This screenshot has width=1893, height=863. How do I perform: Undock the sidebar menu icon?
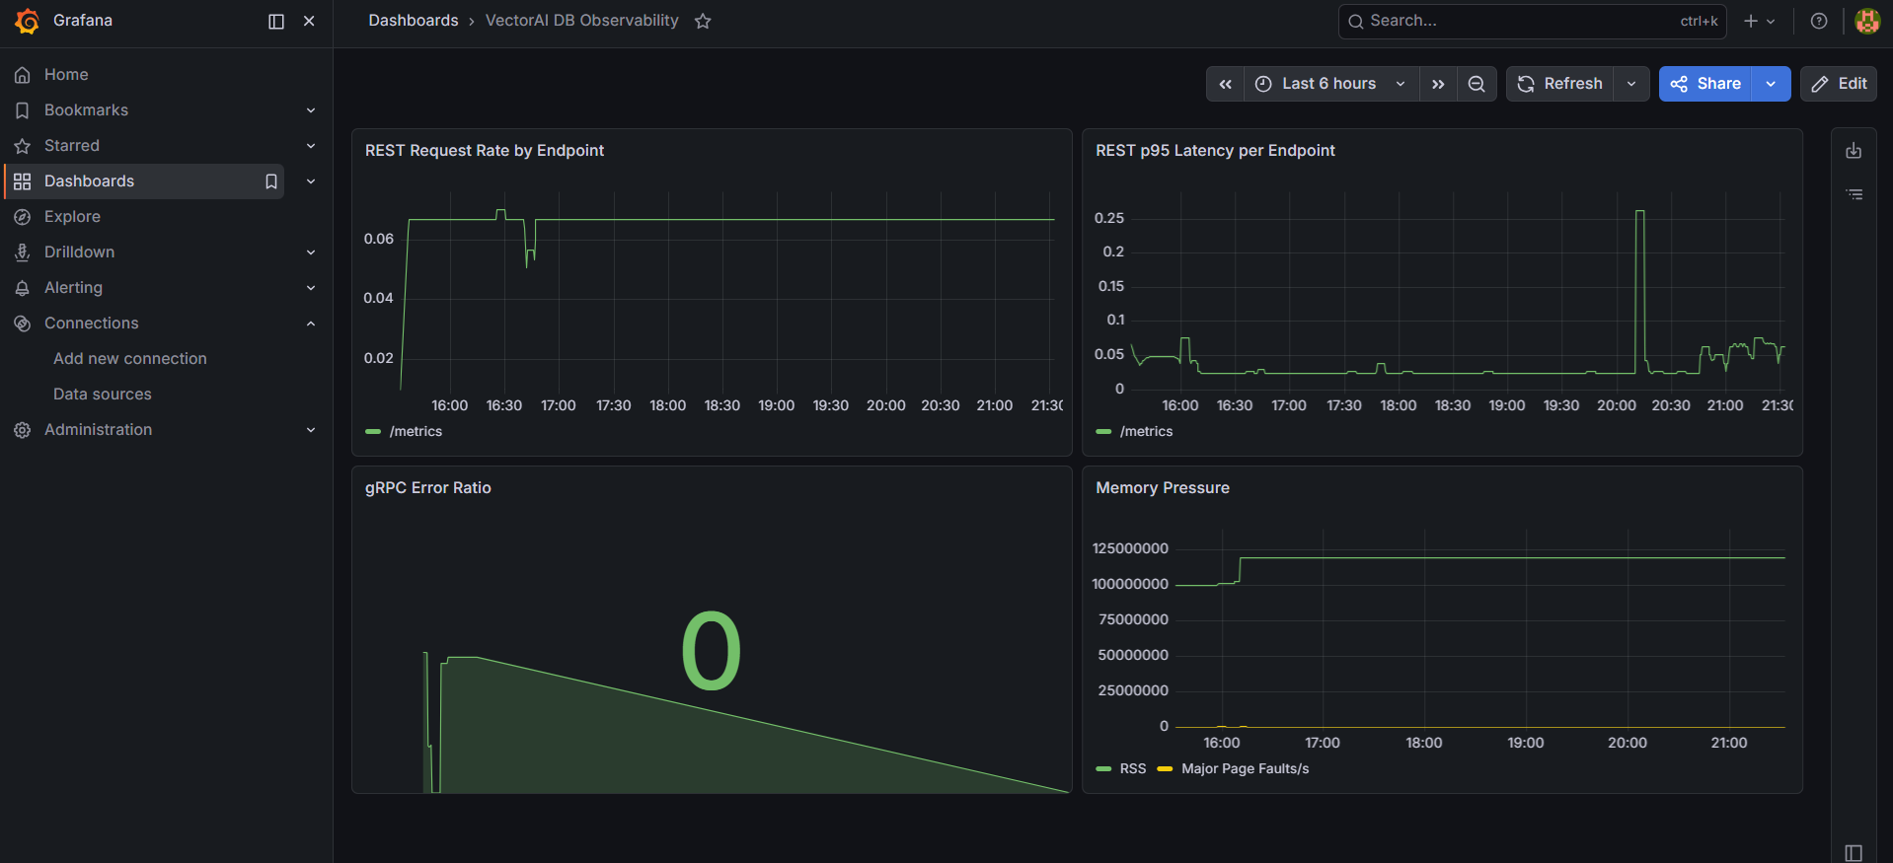click(276, 21)
